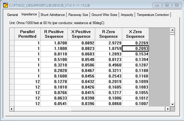Maximize the library window
Viewport: 184px width, 121px height.
(167, 5)
